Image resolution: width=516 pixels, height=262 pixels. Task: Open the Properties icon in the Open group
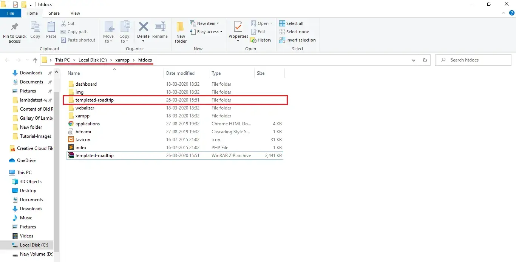238,30
